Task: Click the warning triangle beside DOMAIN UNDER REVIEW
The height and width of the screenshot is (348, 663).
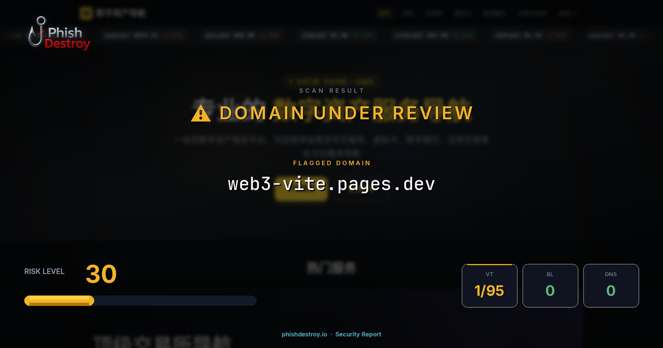Action: [202, 112]
